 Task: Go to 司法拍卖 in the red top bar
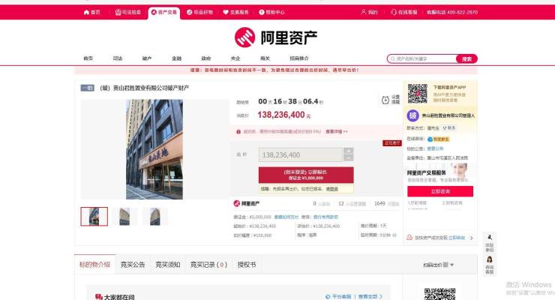click(x=128, y=13)
